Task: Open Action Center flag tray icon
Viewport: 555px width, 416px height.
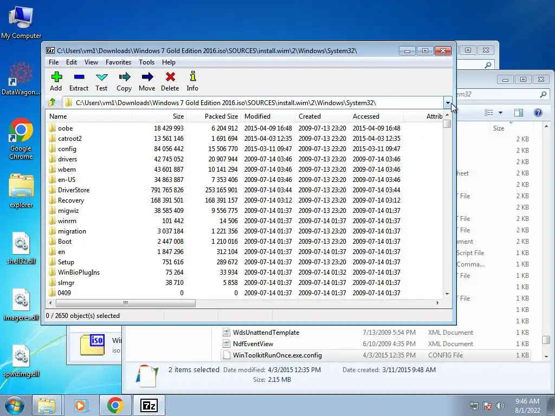Action: [487, 406]
